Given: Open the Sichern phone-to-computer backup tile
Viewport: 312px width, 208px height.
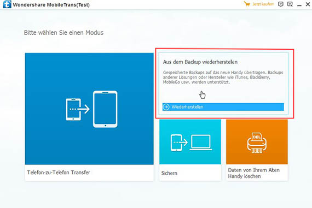Looking at the screenshot, I should point(190,150).
